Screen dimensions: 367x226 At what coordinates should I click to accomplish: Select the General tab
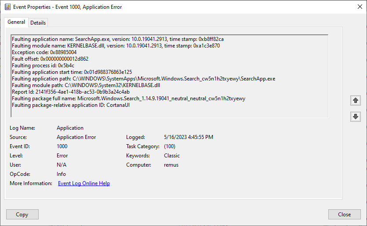click(16, 22)
